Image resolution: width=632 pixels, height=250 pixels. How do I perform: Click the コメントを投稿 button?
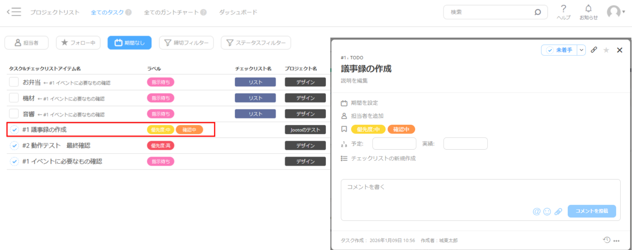pyautogui.click(x=592, y=211)
